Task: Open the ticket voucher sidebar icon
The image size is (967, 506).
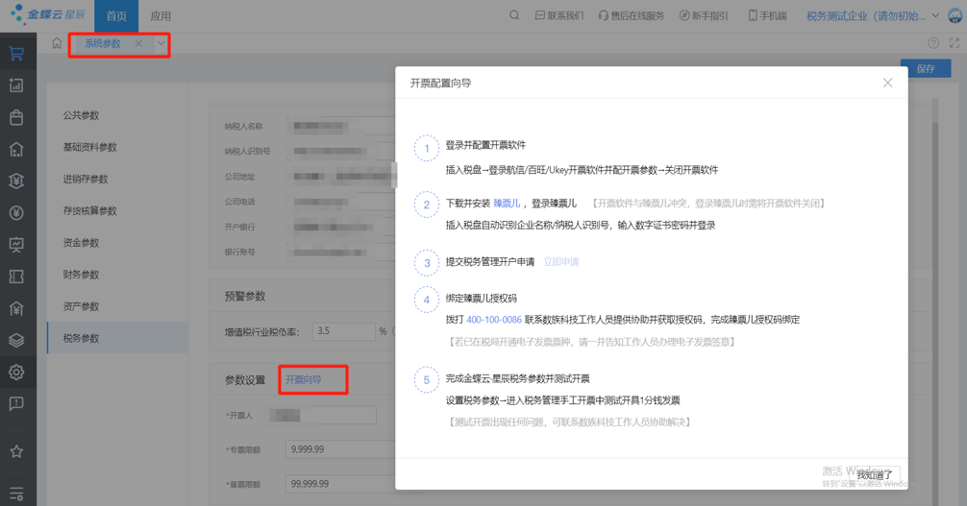Action: tap(16, 277)
